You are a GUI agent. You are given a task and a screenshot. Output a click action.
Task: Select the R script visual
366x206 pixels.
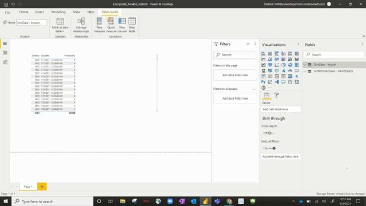click(297, 76)
